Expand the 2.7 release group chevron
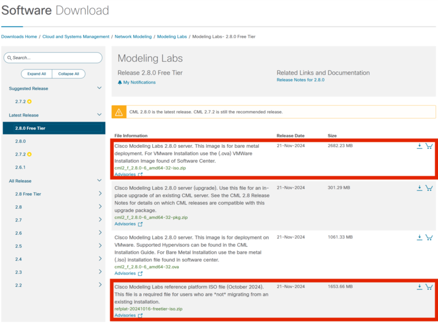This screenshot has width=438, height=336. click(x=100, y=219)
